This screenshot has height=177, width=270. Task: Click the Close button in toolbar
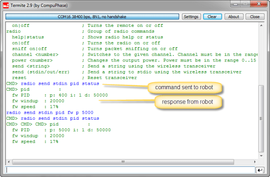coord(255,17)
